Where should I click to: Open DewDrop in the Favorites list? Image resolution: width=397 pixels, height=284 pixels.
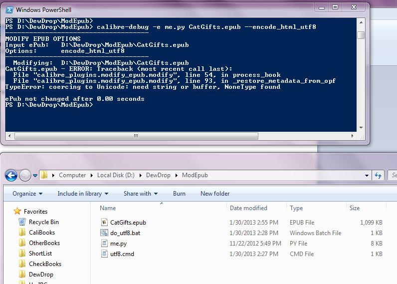[41, 275]
